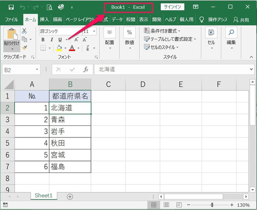Add a new sheet with plus icon

click(70, 196)
